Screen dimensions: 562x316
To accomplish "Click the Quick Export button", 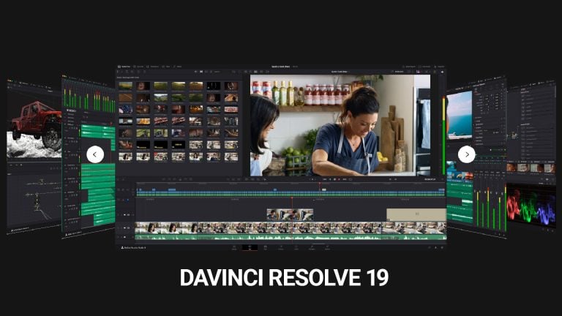I will click(409, 67).
